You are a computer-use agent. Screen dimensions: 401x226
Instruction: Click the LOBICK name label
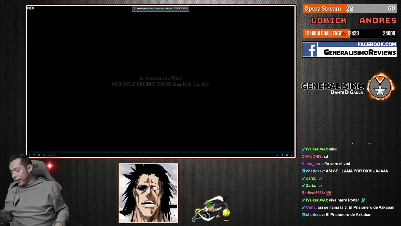coord(329,21)
